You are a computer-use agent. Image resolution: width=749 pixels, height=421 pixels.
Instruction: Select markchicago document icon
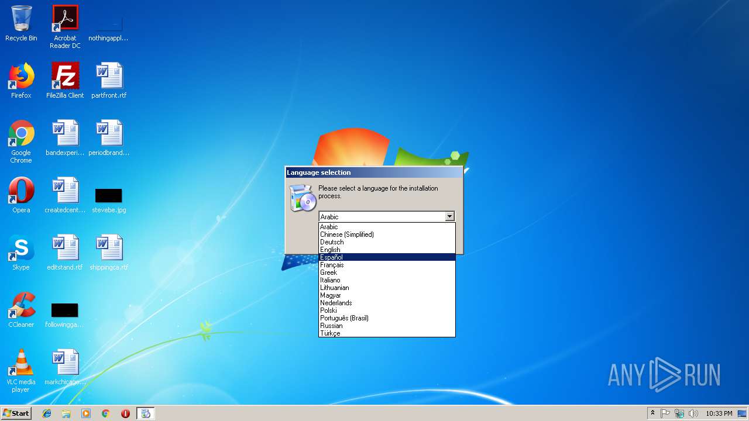pos(65,367)
